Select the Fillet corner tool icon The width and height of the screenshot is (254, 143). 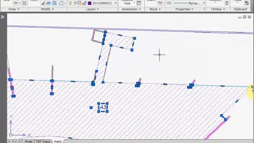tap(61, 3)
